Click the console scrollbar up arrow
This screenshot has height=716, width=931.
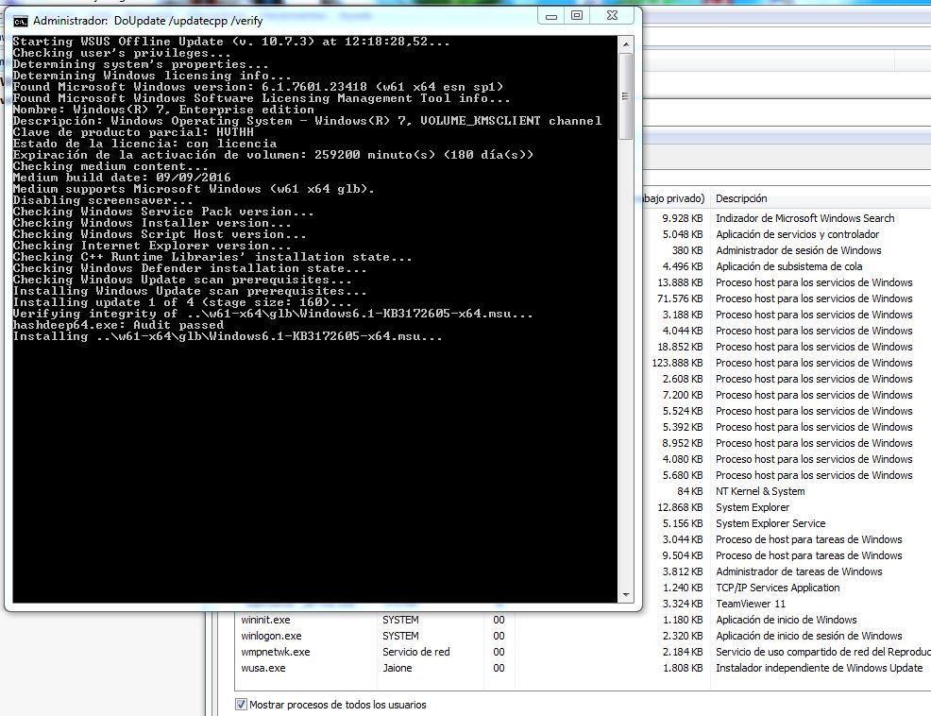point(625,43)
